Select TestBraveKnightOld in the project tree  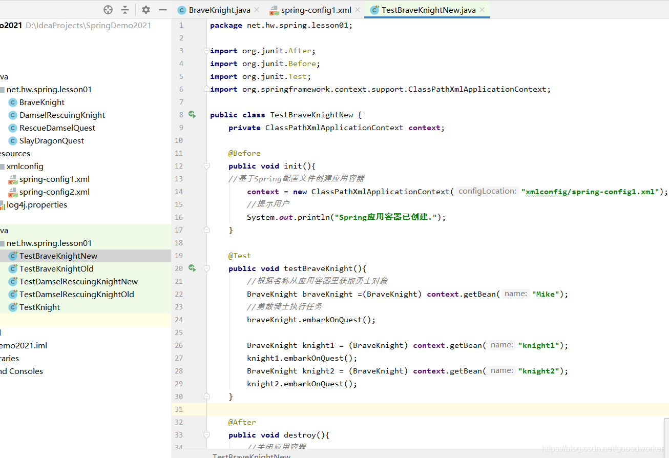pos(56,269)
